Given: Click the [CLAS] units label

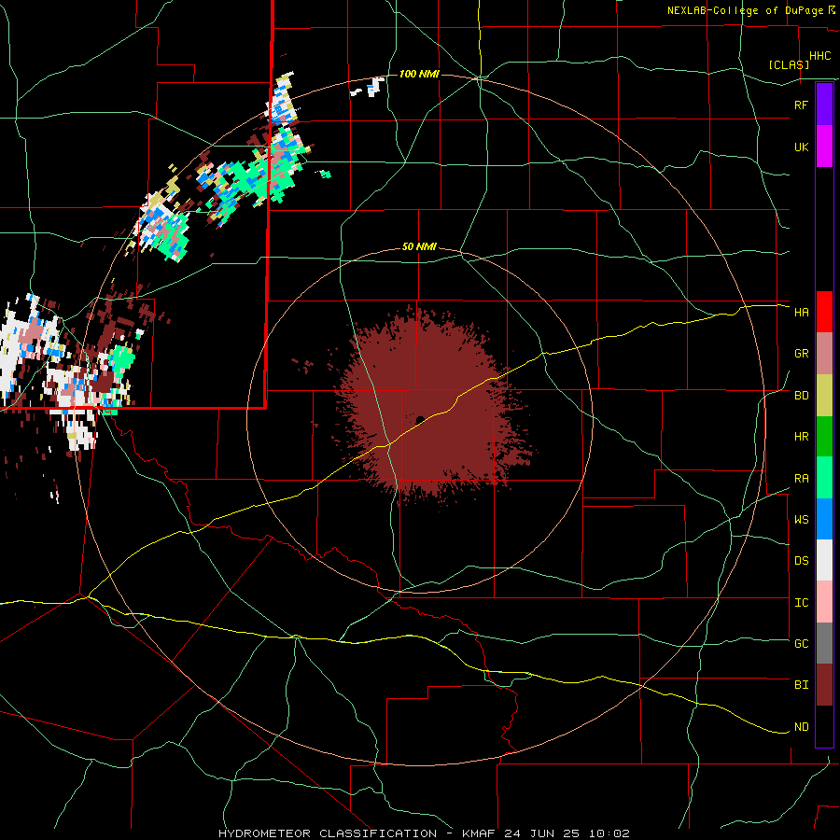Looking at the screenshot, I should click(x=789, y=64).
